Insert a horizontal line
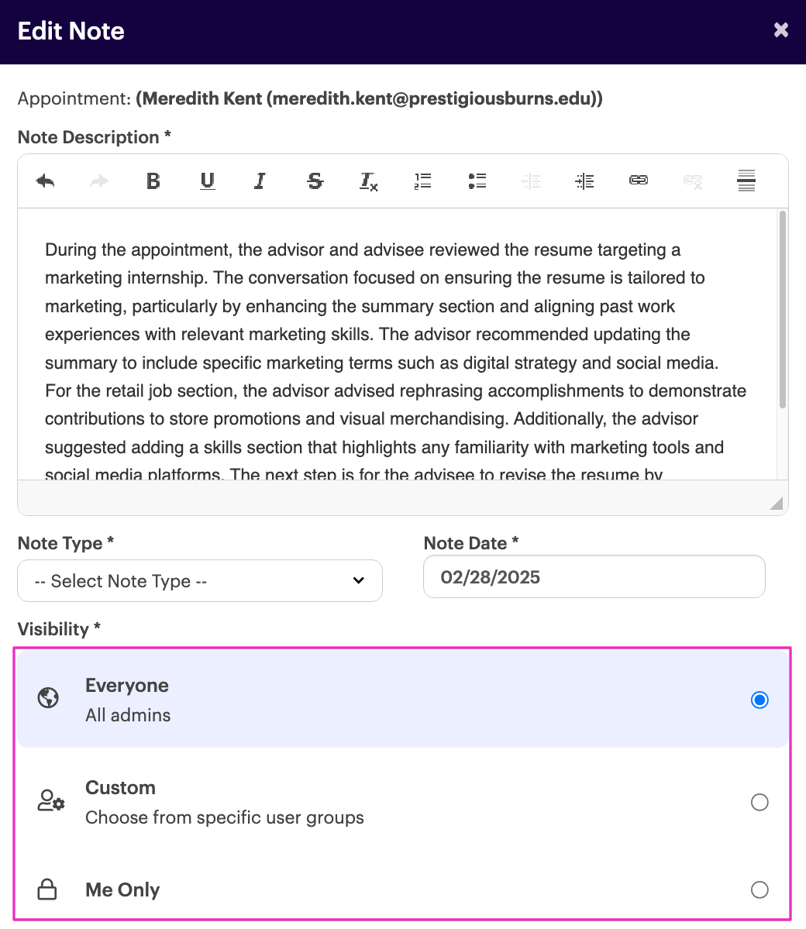The height and width of the screenshot is (929, 806). (746, 181)
